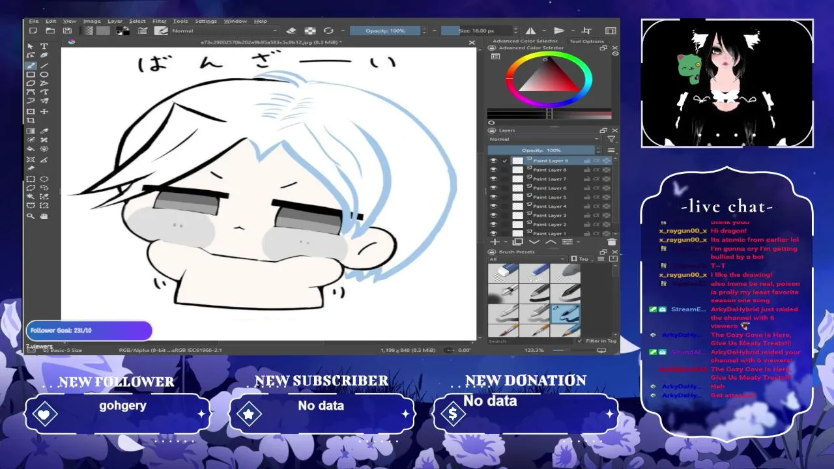Open the Settings menu
Screen dimensions: 834x469
[x=206, y=21]
